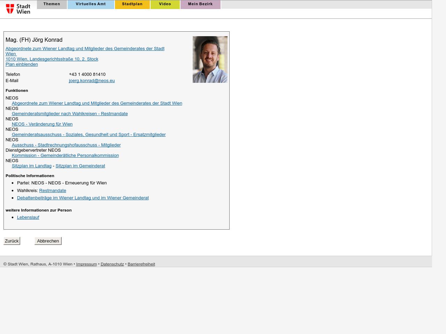Switch to the Stadtplan tab
The width and height of the screenshot is (446, 334).
pos(132,5)
